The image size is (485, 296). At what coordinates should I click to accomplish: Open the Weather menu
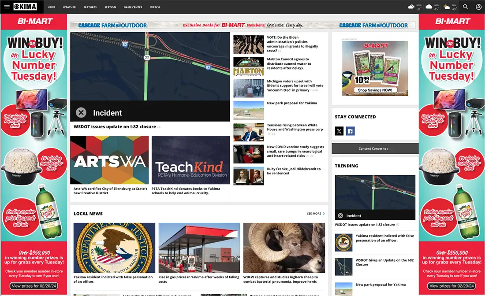69,7
